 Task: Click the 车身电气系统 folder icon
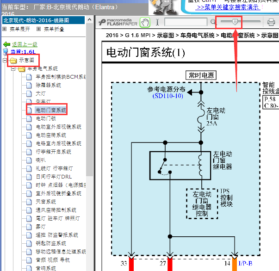22,69
